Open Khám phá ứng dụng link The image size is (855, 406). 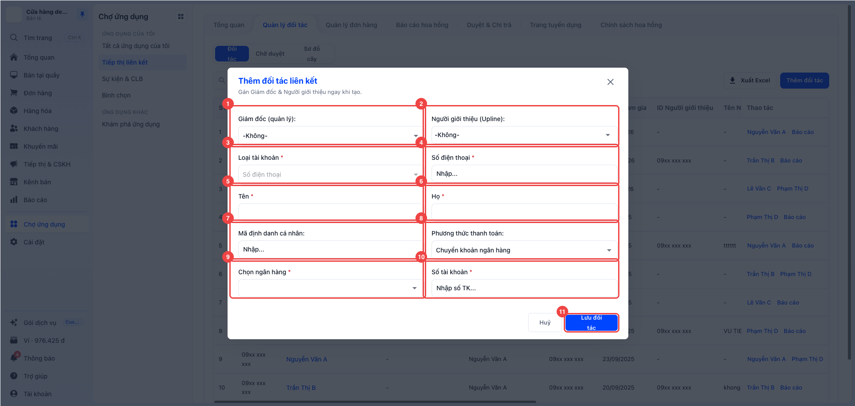[131, 124]
